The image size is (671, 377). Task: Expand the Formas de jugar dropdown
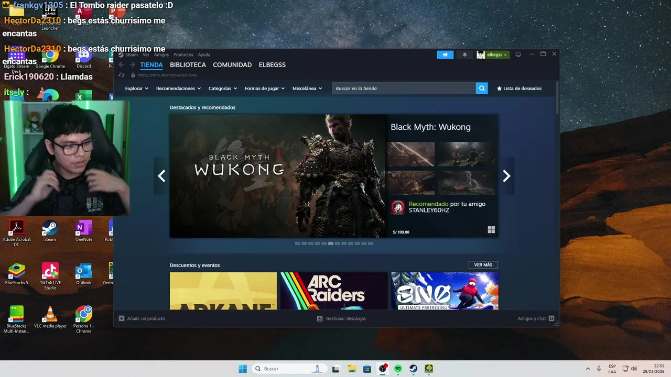tap(265, 88)
